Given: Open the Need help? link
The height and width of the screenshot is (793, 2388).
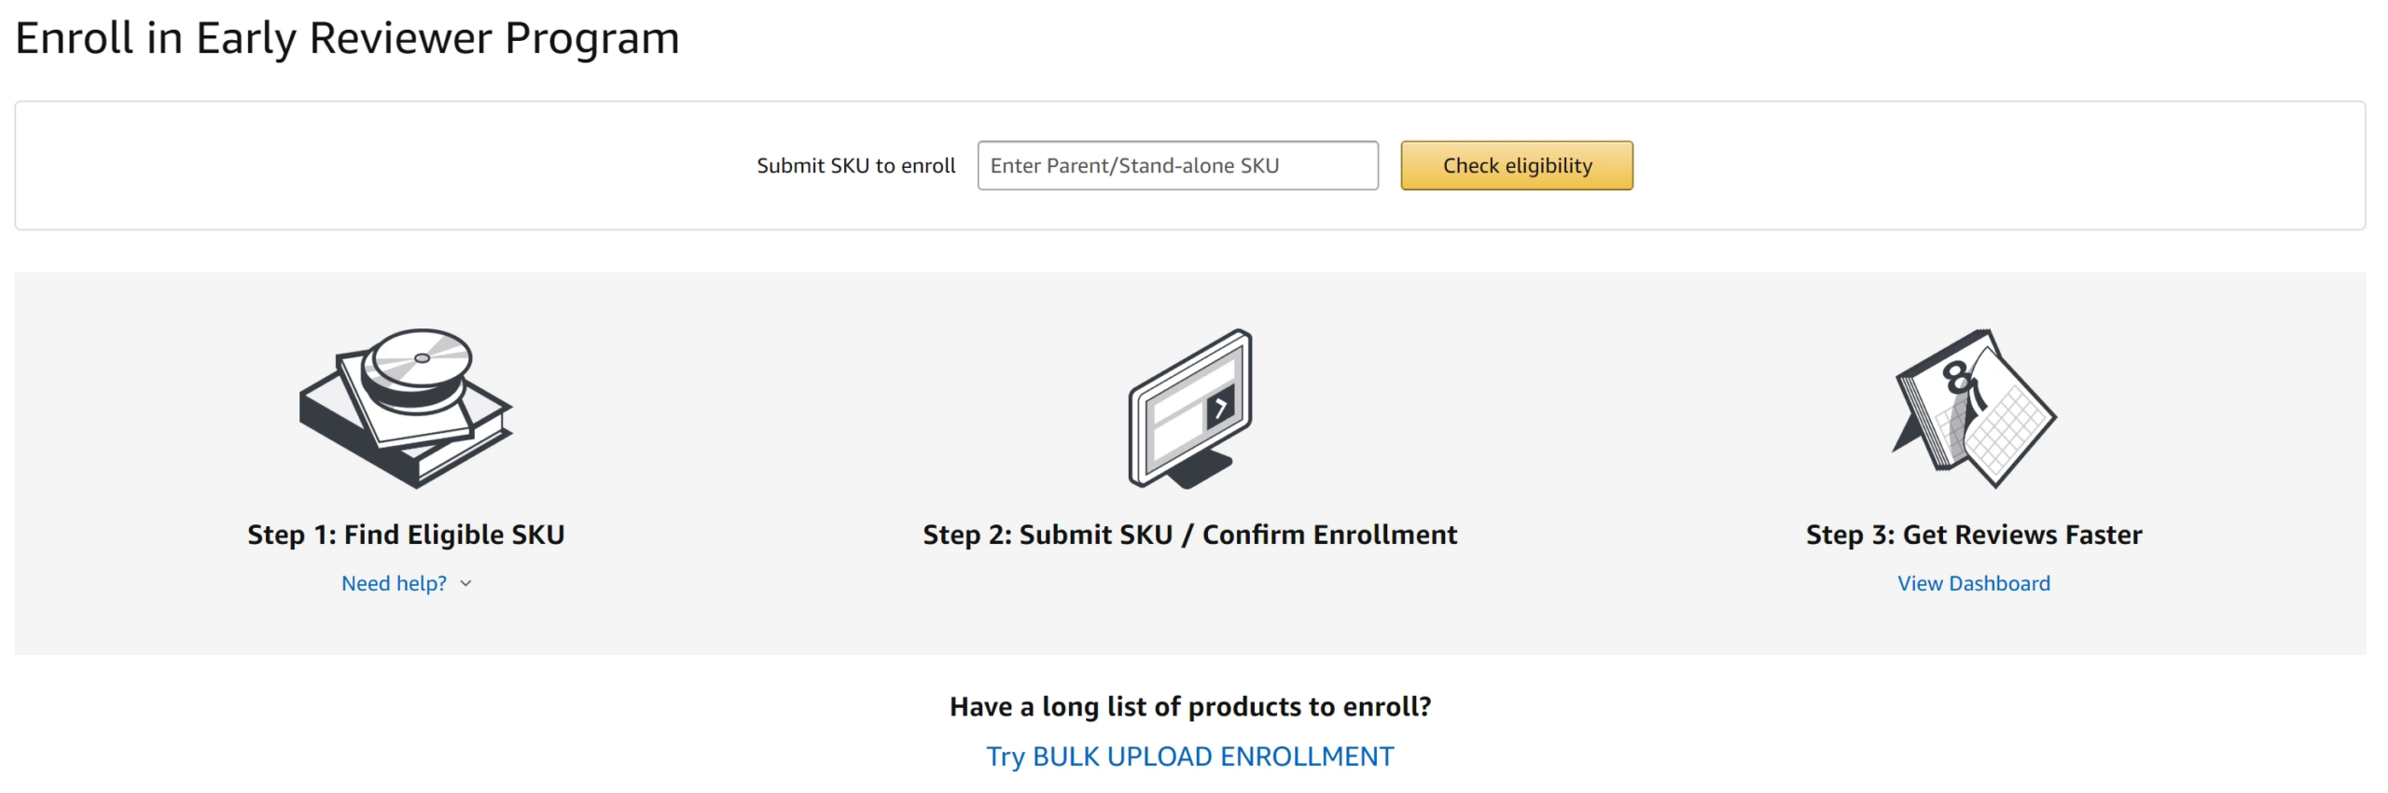Looking at the screenshot, I should 394,583.
